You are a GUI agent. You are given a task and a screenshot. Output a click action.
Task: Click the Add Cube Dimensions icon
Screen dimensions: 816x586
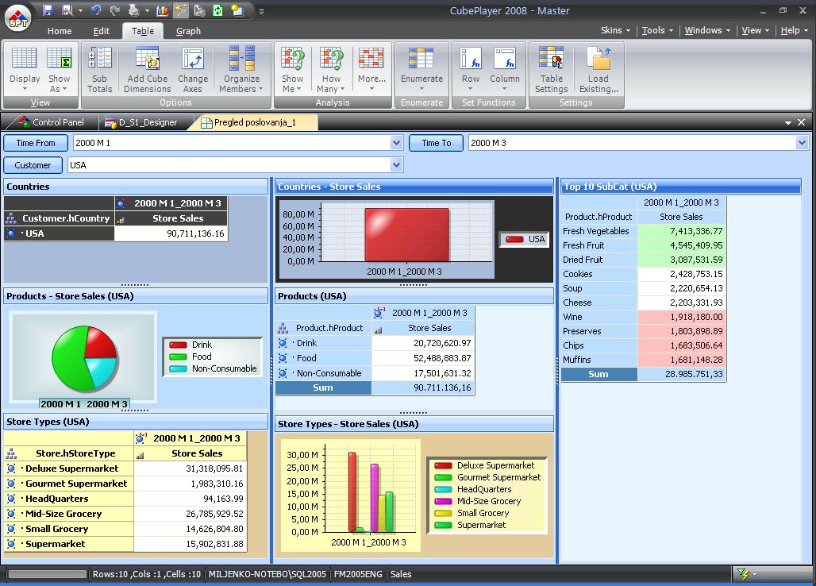click(x=148, y=58)
